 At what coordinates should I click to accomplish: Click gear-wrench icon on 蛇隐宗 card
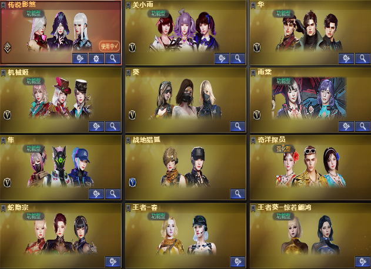pyautogui.click(x=113, y=261)
